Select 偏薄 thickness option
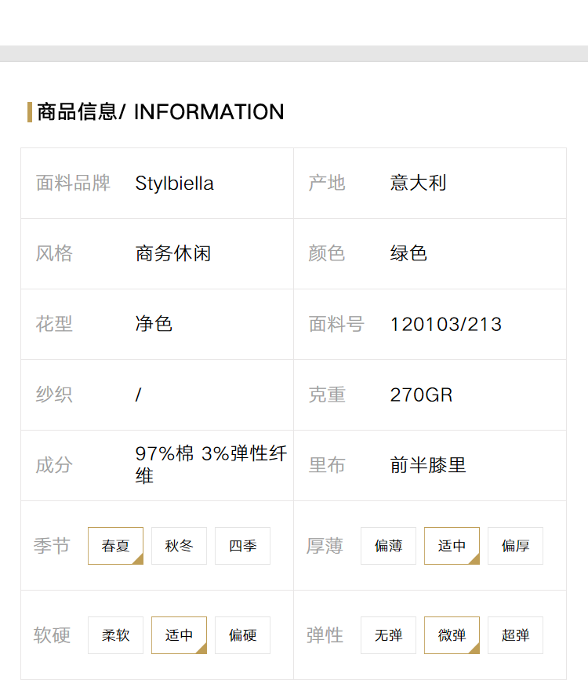Image resolution: width=588 pixels, height=680 pixels. coord(388,546)
